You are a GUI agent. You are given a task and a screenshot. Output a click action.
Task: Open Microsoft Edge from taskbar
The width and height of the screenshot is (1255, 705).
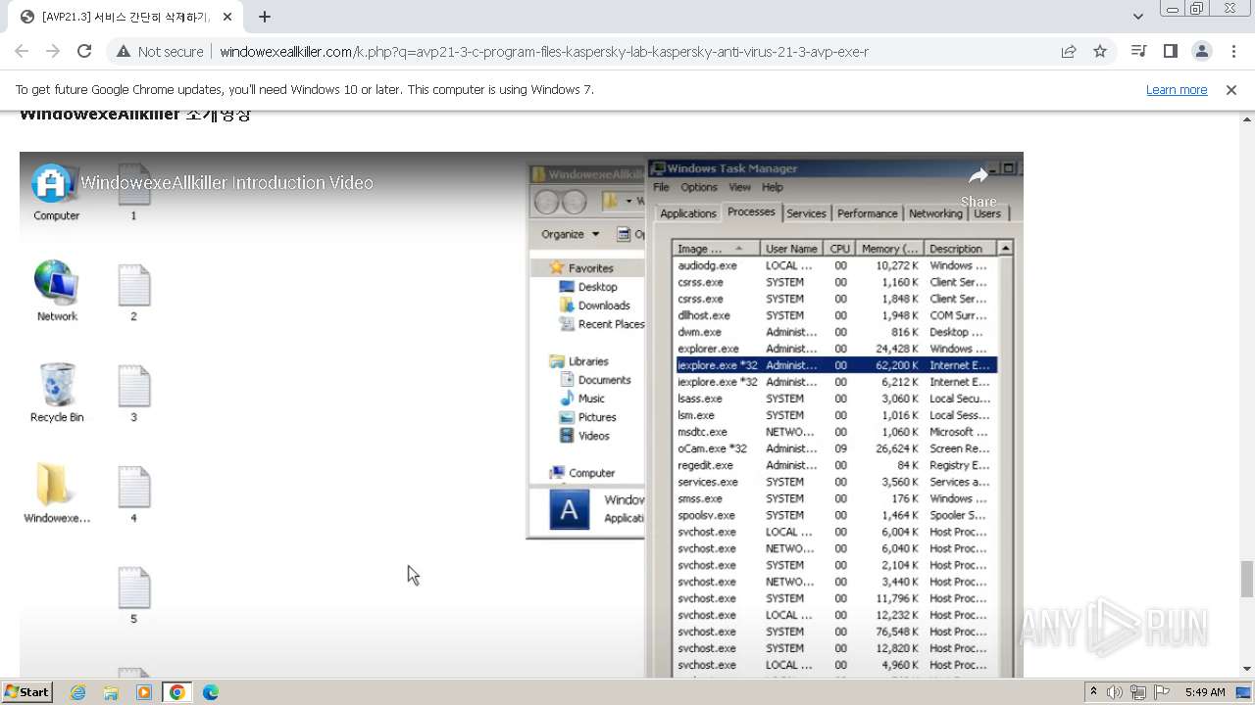point(211,692)
